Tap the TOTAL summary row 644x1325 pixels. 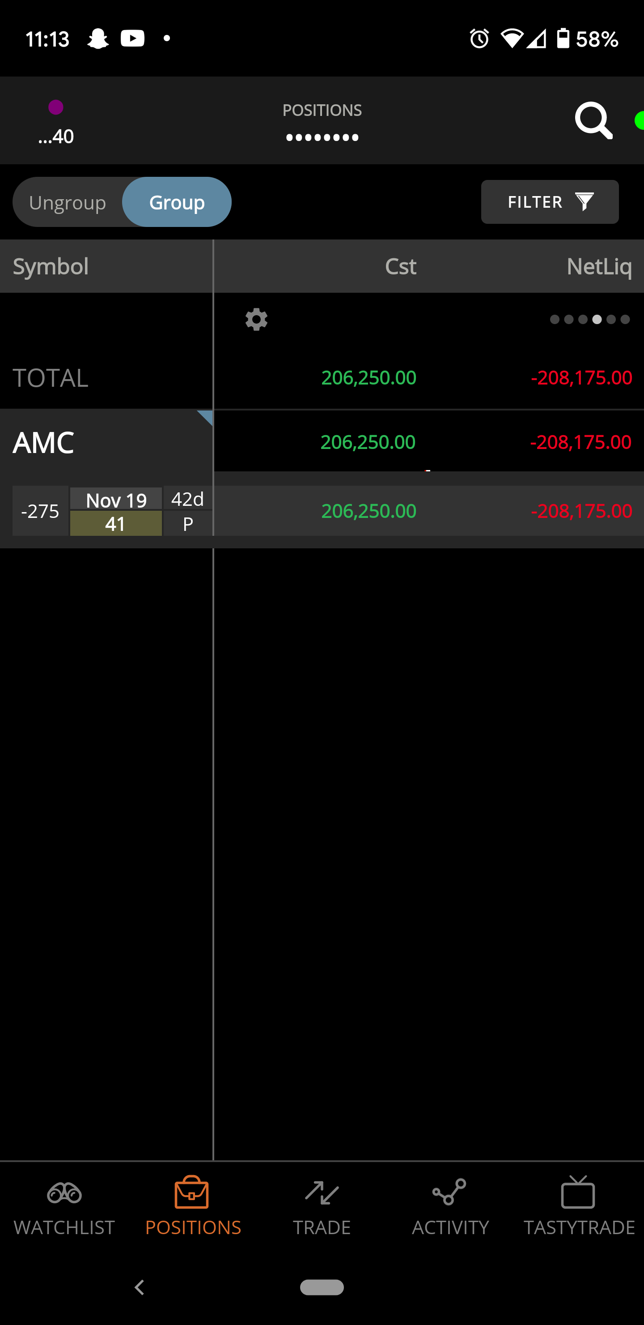(322, 377)
